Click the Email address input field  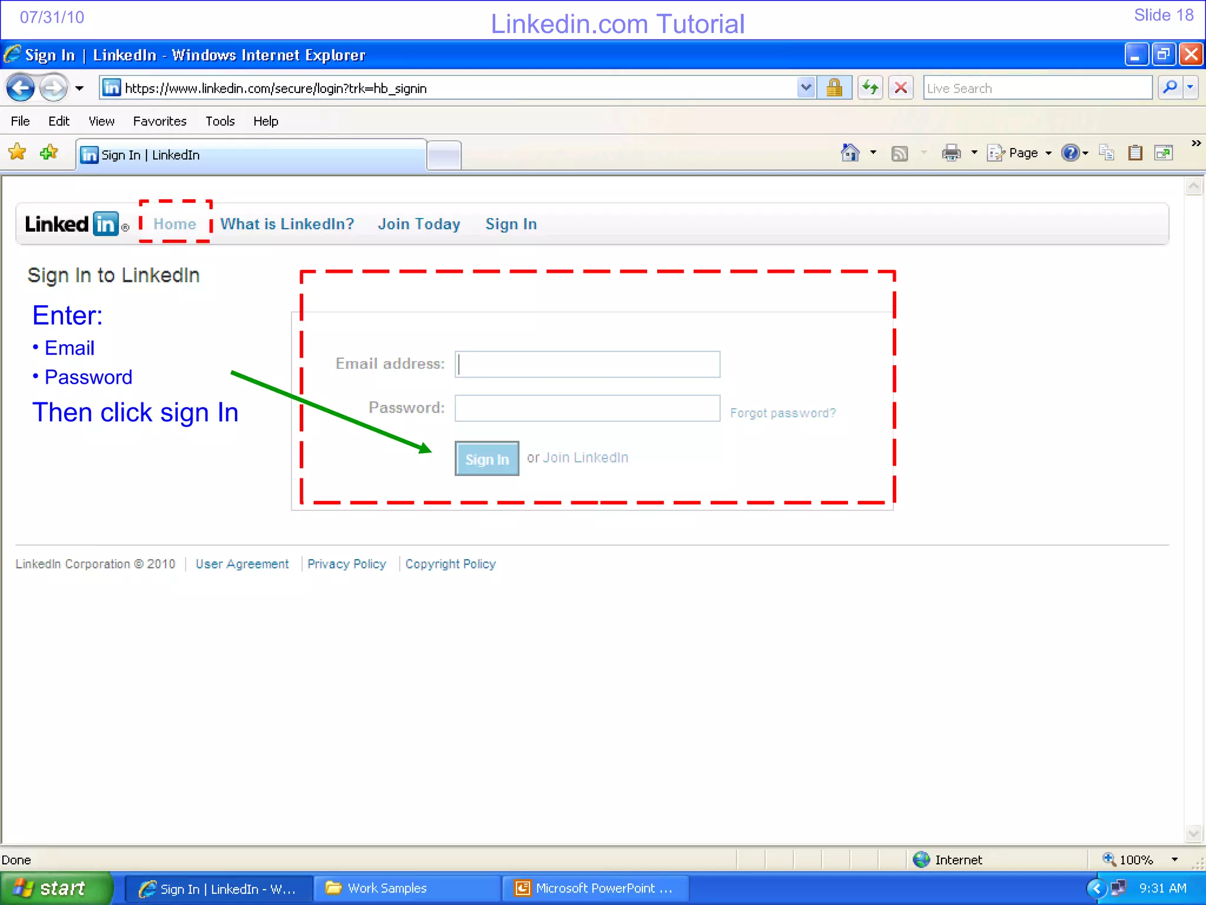coord(587,364)
